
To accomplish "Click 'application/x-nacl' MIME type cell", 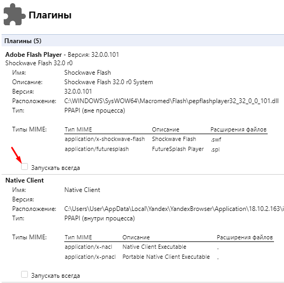I will 89,247.
